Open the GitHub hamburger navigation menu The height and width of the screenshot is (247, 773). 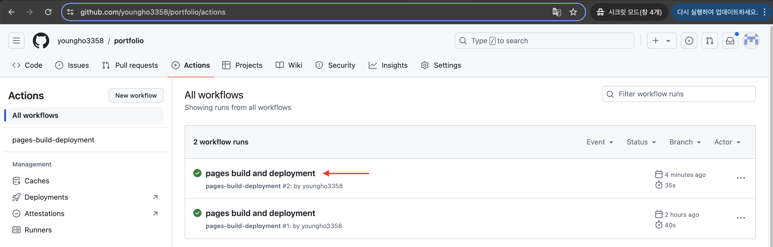coord(16,40)
